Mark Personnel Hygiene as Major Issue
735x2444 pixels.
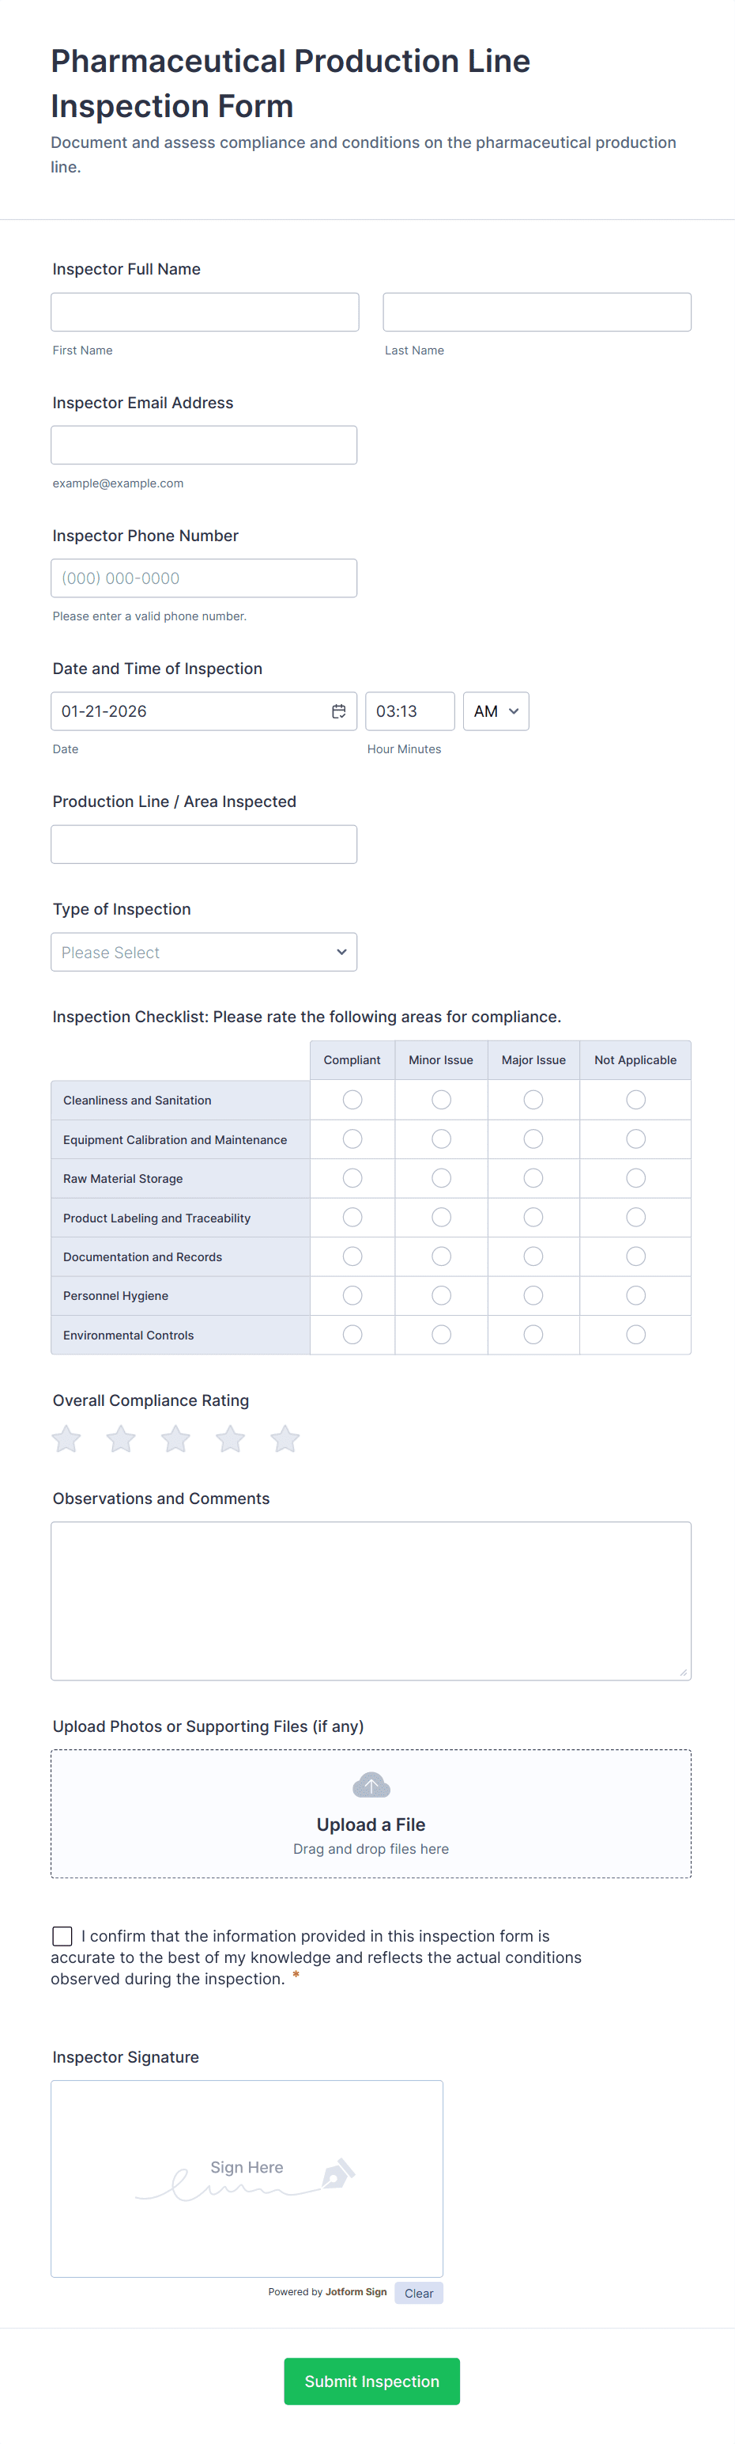tap(533, 1295)
